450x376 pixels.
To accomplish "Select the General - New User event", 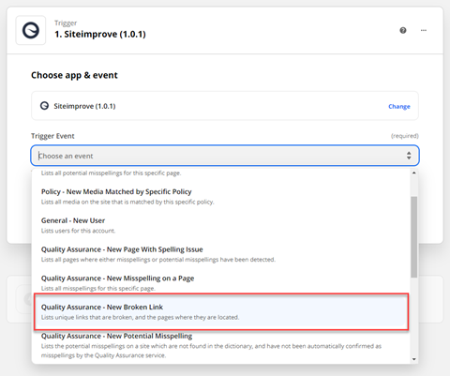I will [221, 225].
